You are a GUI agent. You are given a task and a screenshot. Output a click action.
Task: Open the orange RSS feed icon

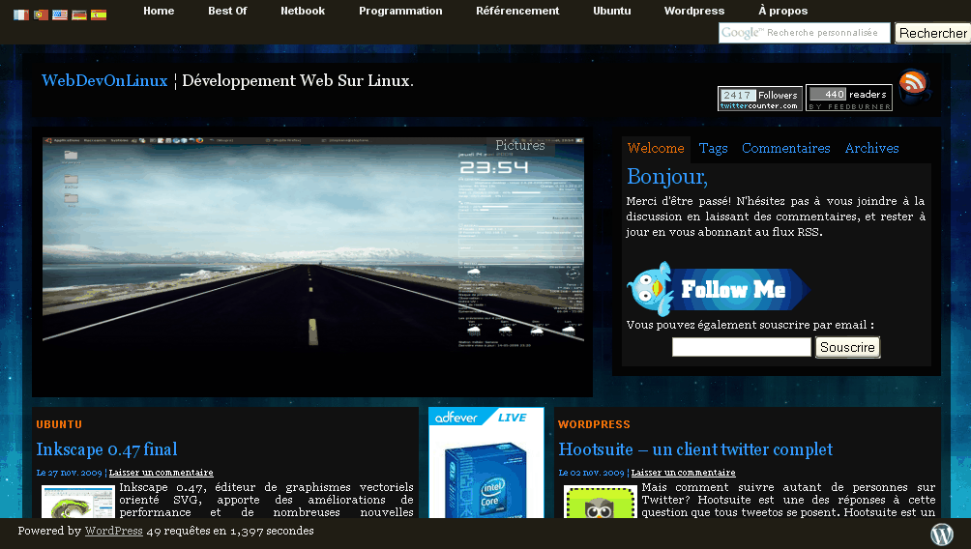pos(914,85)
